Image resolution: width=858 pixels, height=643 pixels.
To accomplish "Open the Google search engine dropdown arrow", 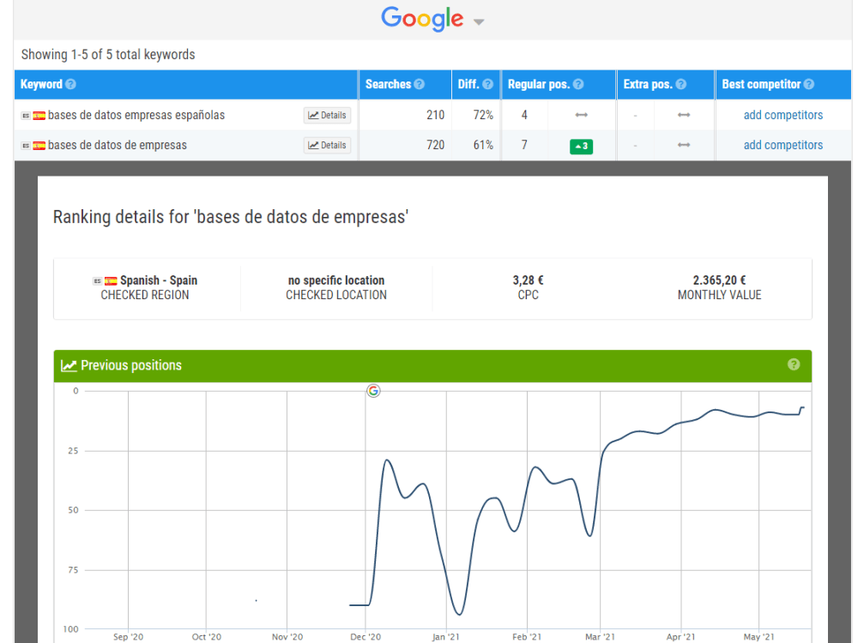I will click(479, 22).
